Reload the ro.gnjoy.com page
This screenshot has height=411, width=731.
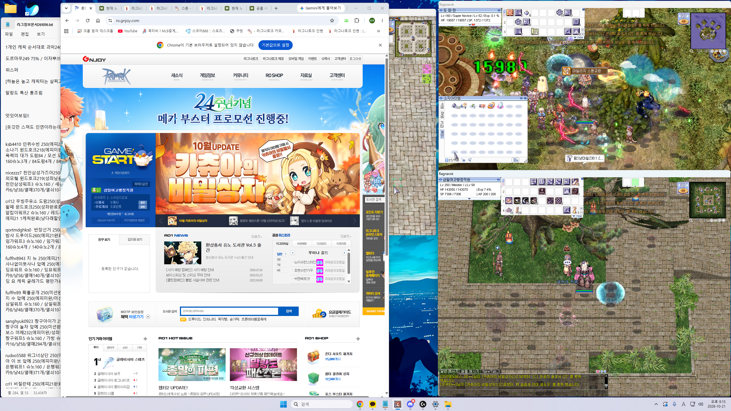click(88, 21)
